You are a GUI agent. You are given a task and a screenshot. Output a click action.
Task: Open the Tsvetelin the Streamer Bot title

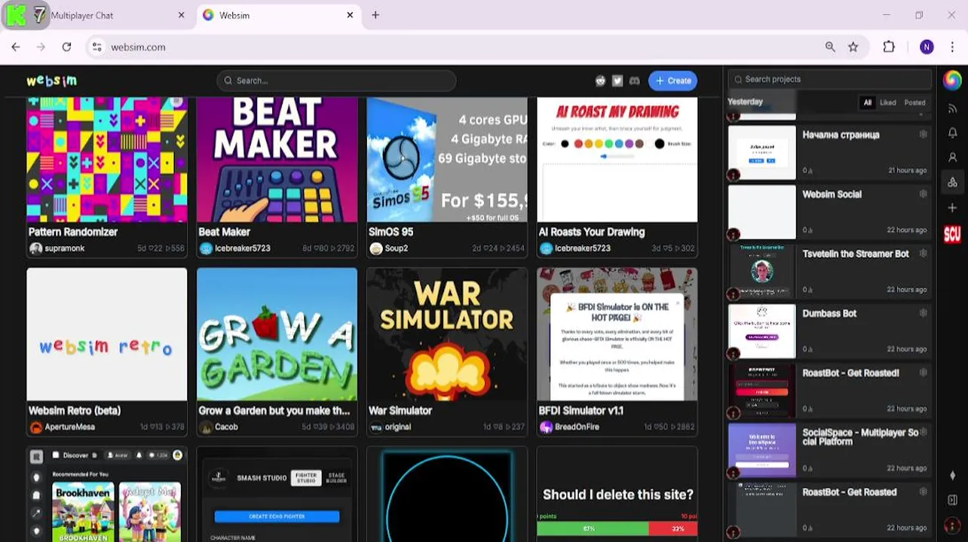tap(856, 254)
